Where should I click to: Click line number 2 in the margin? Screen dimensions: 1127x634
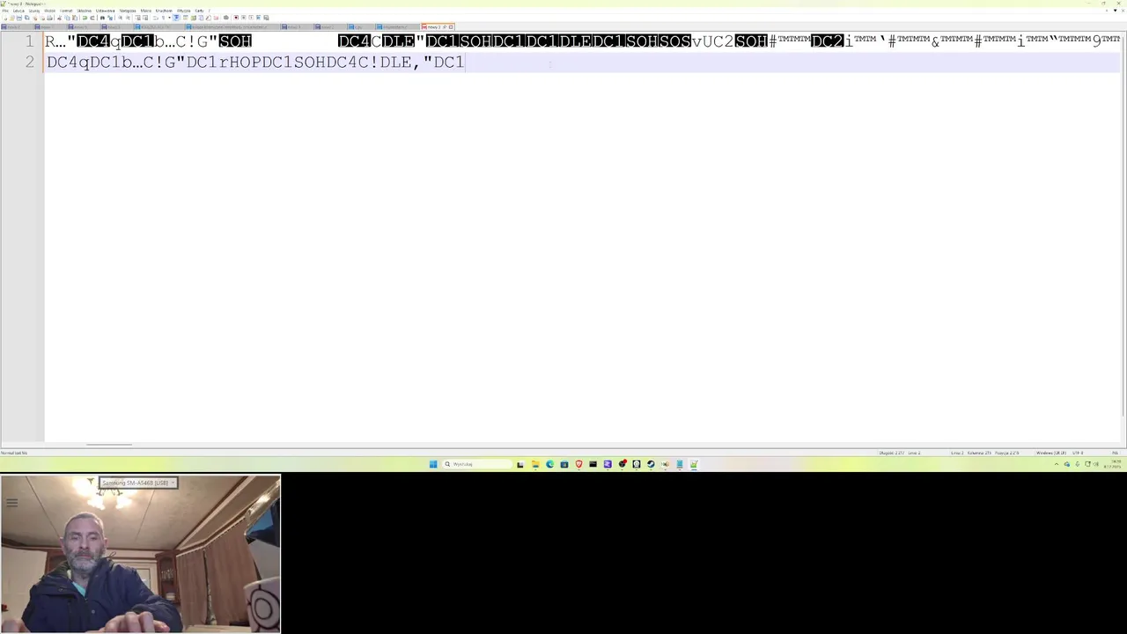(x=29, y=62)
